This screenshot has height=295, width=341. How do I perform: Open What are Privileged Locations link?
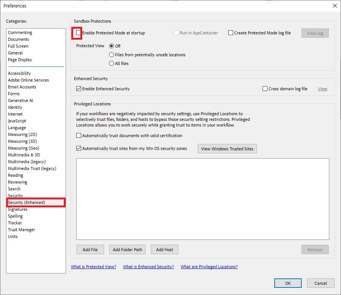coord(209,267)
